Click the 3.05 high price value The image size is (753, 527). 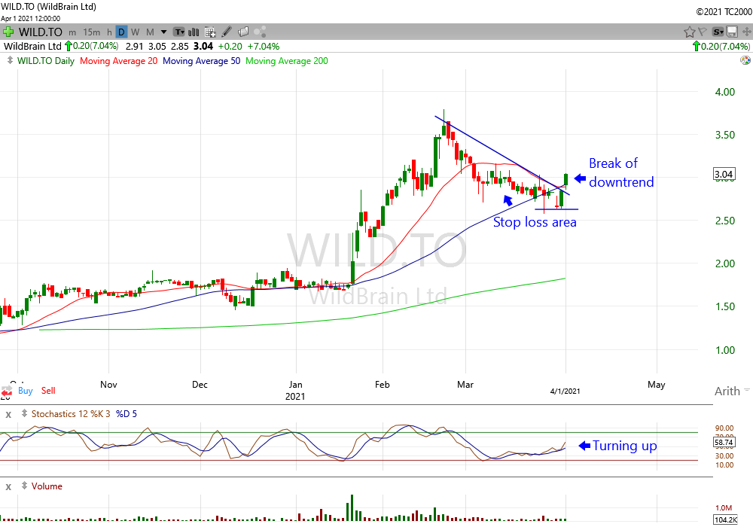tap(157, 47)
